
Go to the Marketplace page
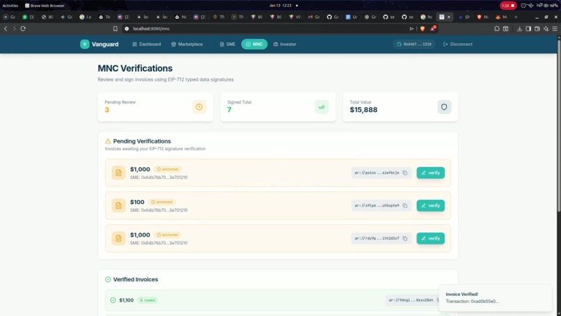point(187,44)
